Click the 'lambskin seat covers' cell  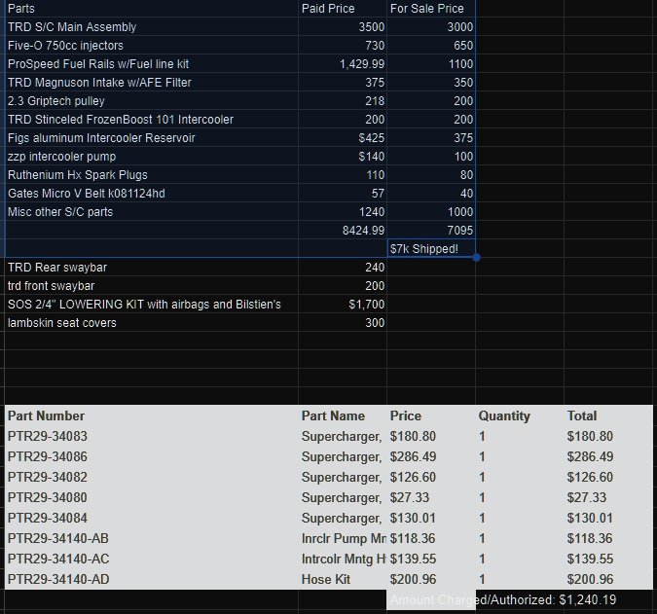[151, 322]
